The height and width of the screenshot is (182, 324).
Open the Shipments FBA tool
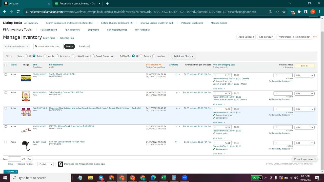point(93,30)
